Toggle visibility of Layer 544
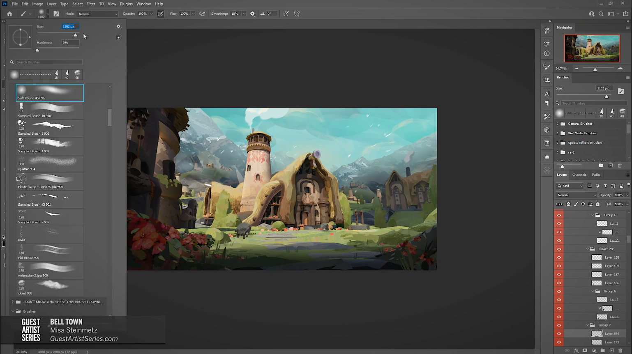Screen dimensions: 632x354 (x=559, y=333)
